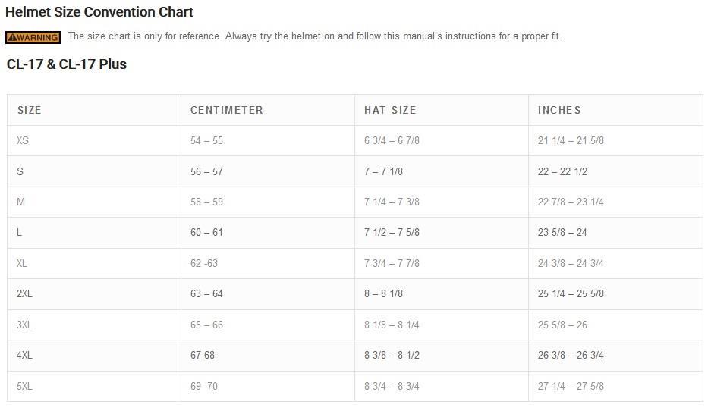Click the CL-17 & CL-17 Plus heading
The height and width of the screenshot is (411, 711).
tap(67, 64)
